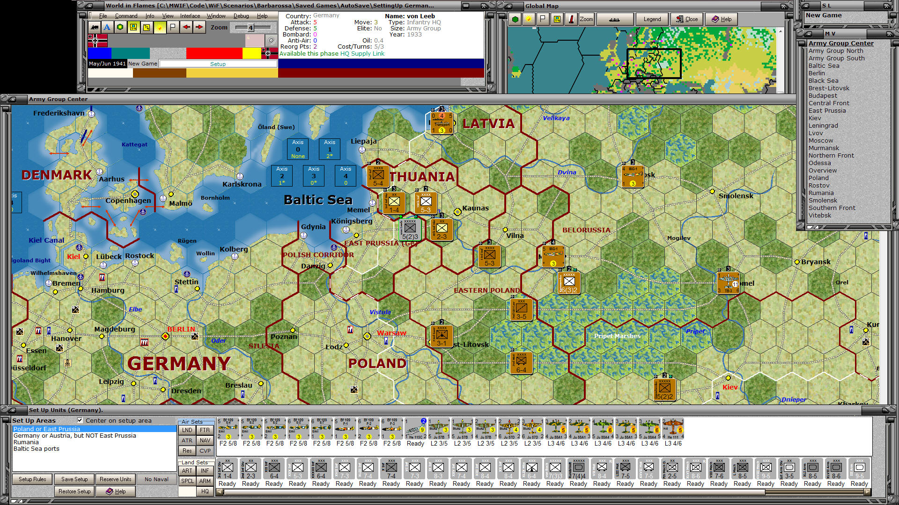Open the View menu
This screenshot has height=505, width=899.
coord(168,16)
